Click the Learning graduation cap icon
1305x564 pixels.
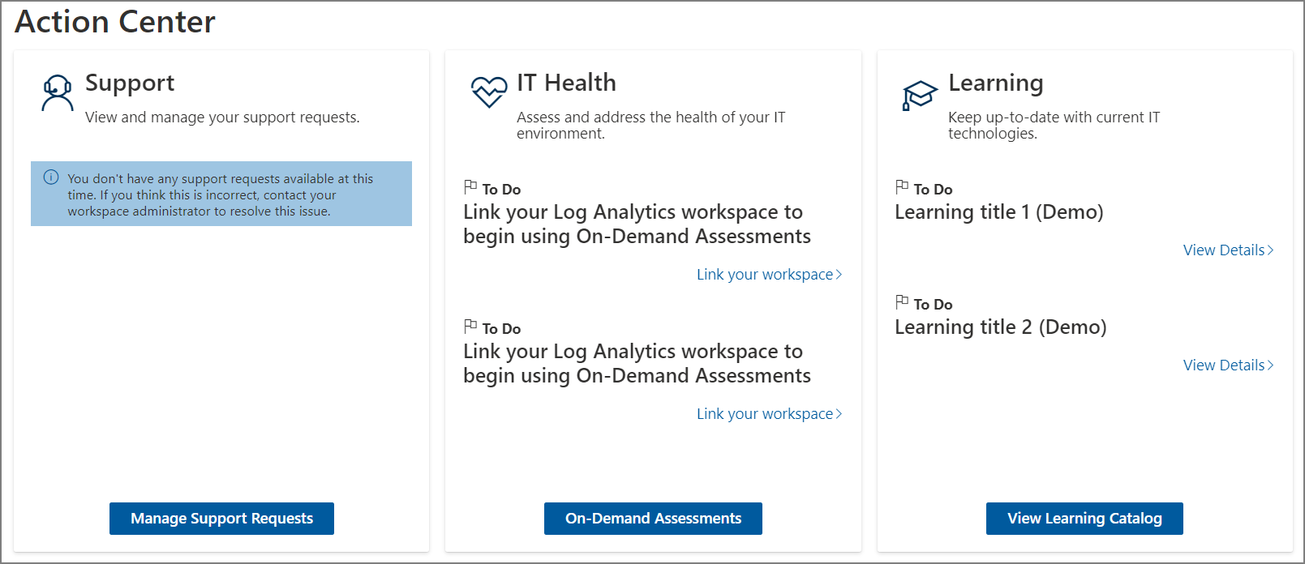point(920,95)
